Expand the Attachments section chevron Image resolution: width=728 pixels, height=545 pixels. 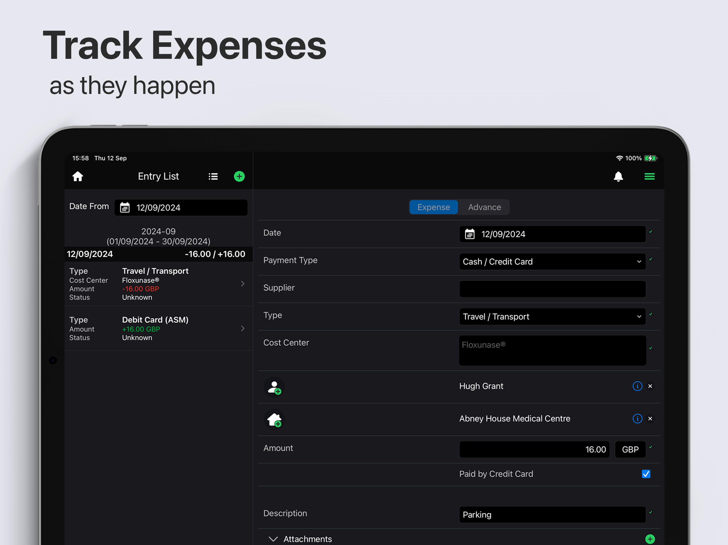(273, 539)
